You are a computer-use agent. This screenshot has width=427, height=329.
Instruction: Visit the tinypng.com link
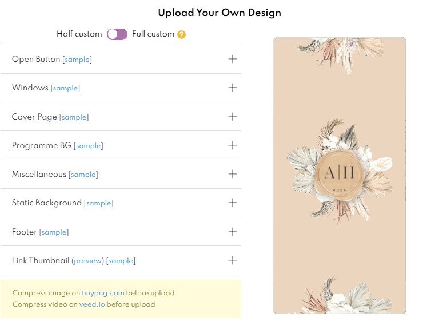[103, 293]
